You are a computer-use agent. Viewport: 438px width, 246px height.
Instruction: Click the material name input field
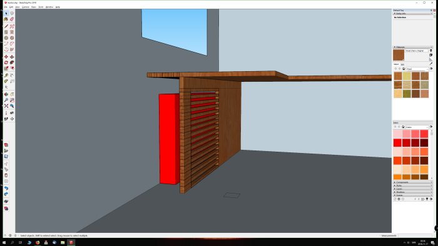[417, 51]
